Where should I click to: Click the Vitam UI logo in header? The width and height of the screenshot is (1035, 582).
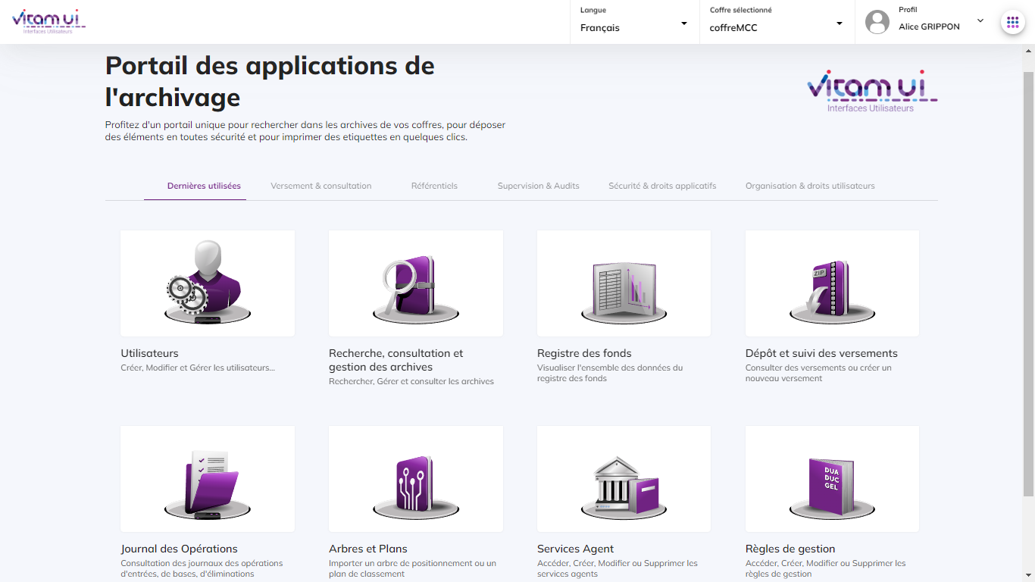coord(48,21)
